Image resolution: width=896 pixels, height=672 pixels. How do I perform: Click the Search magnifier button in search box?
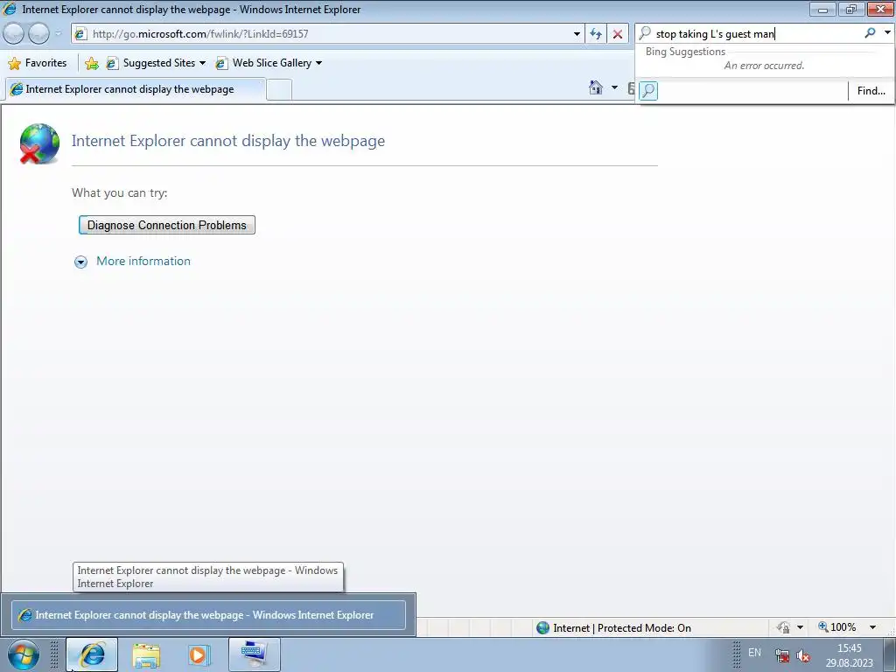[870, 33]
